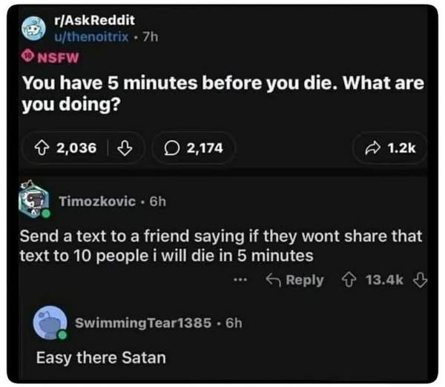Open u/thenoitrix user profile
Screen dimensions: 445x387
91,36
